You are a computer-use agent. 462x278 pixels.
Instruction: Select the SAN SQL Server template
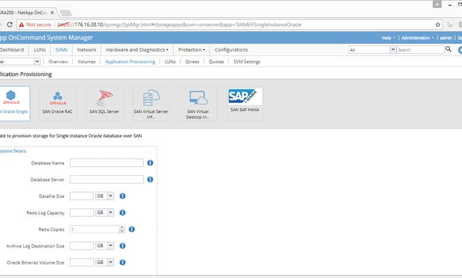105,104
